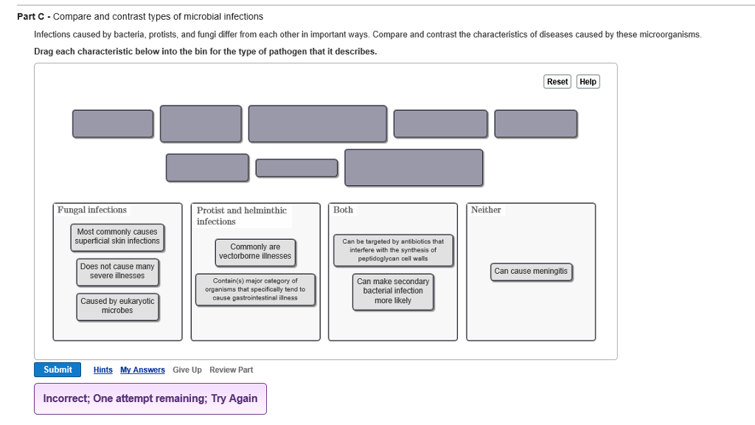Click Give Up

tap(187, 370)
